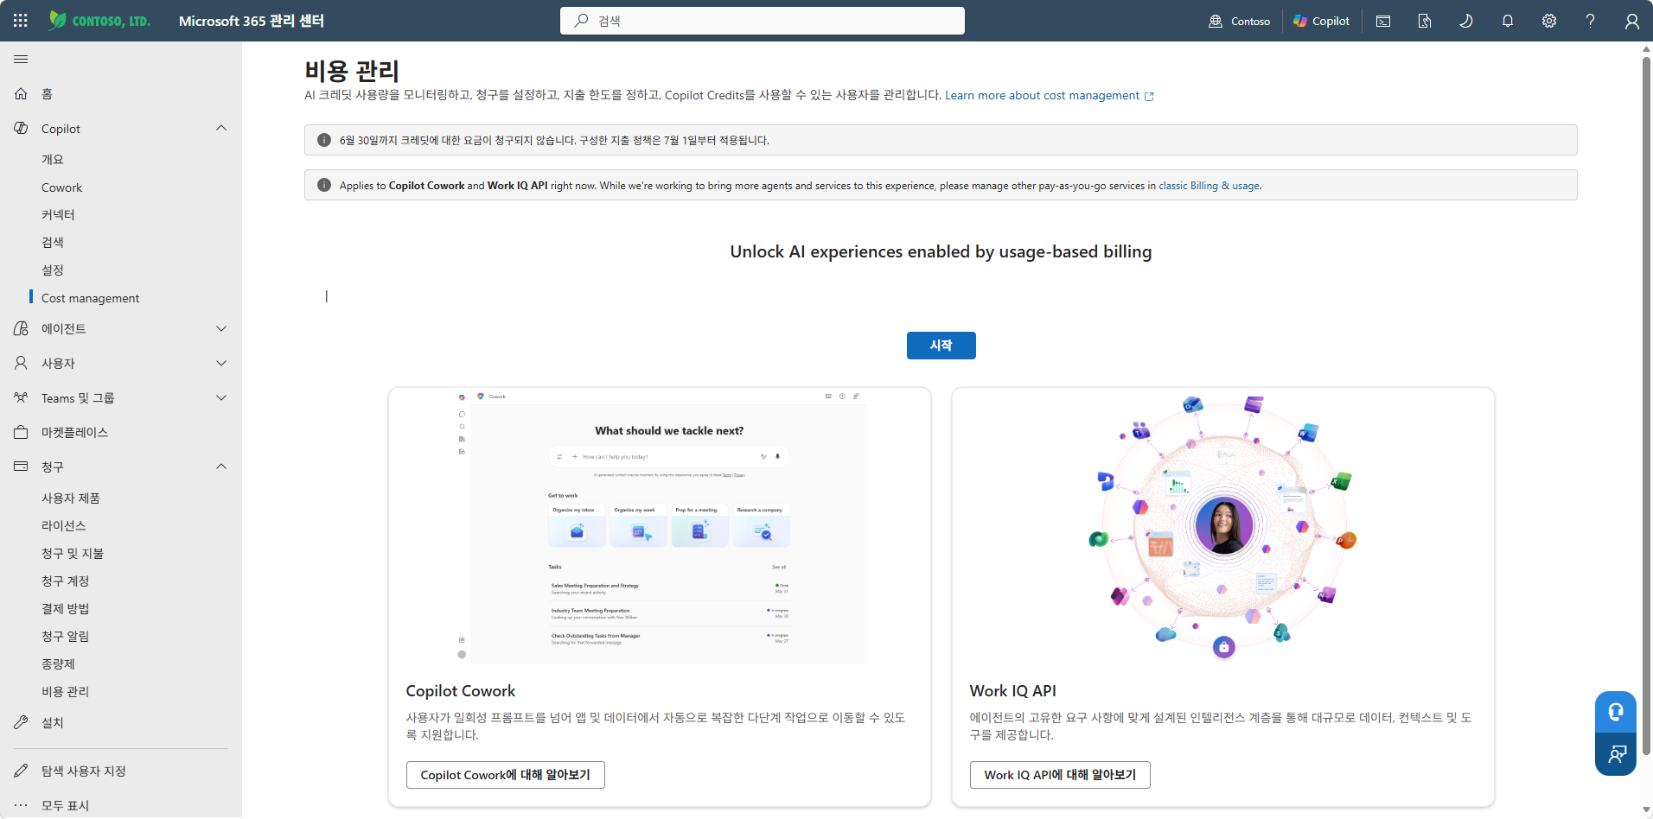Toggle dark mode moon icon
The width and height of the screenshot is (1653, 819).
point(1466,21)
